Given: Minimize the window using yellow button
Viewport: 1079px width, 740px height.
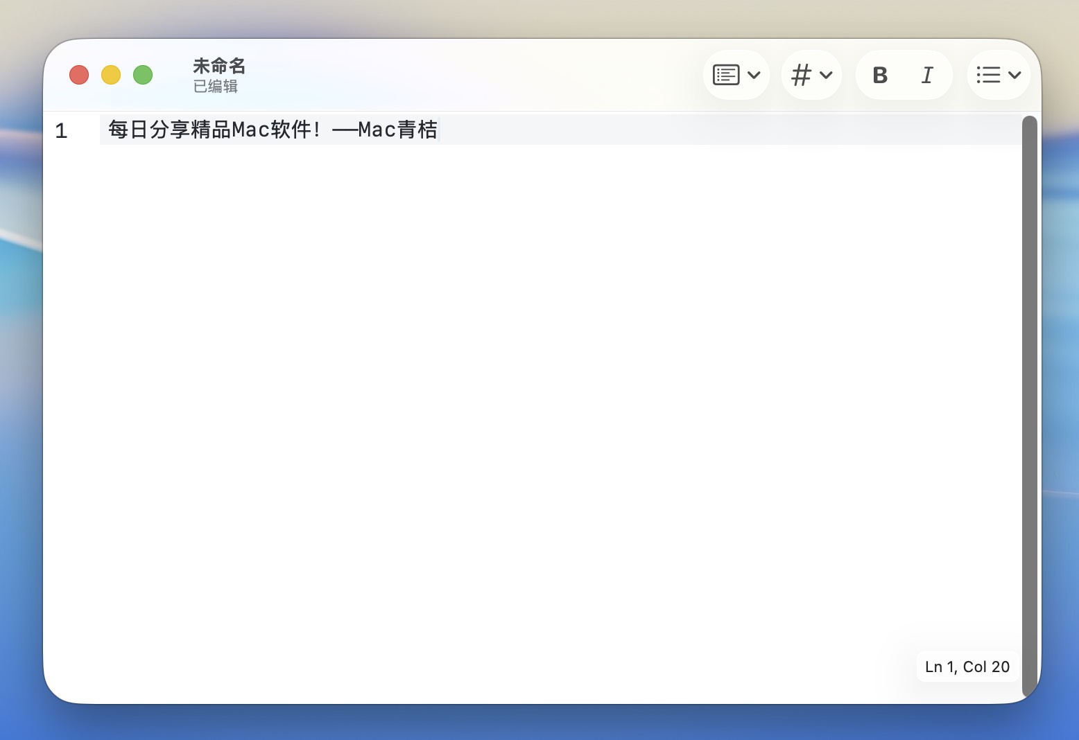Looking at the screenshot, I should tap(111, 75).
